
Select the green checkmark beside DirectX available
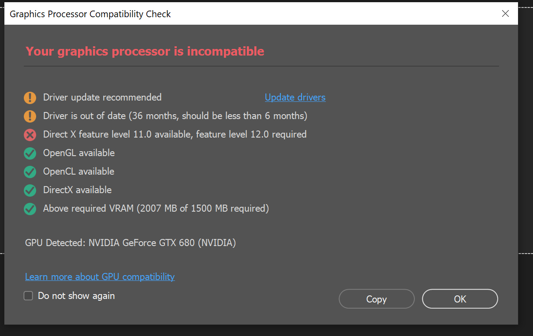(30, 190)
